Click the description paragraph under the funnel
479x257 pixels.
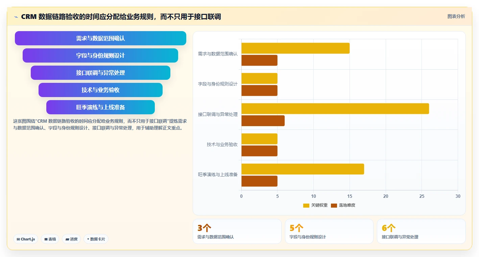click(100, 124)
